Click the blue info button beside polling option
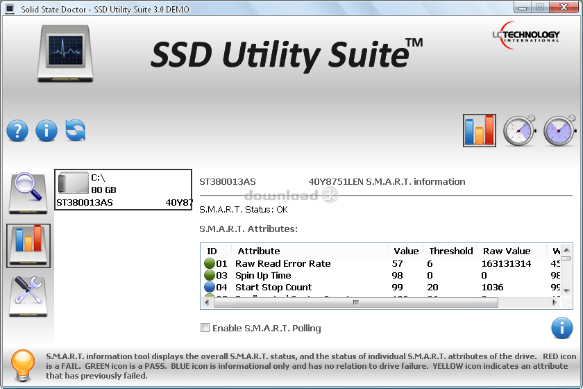 tap(561, 328)
